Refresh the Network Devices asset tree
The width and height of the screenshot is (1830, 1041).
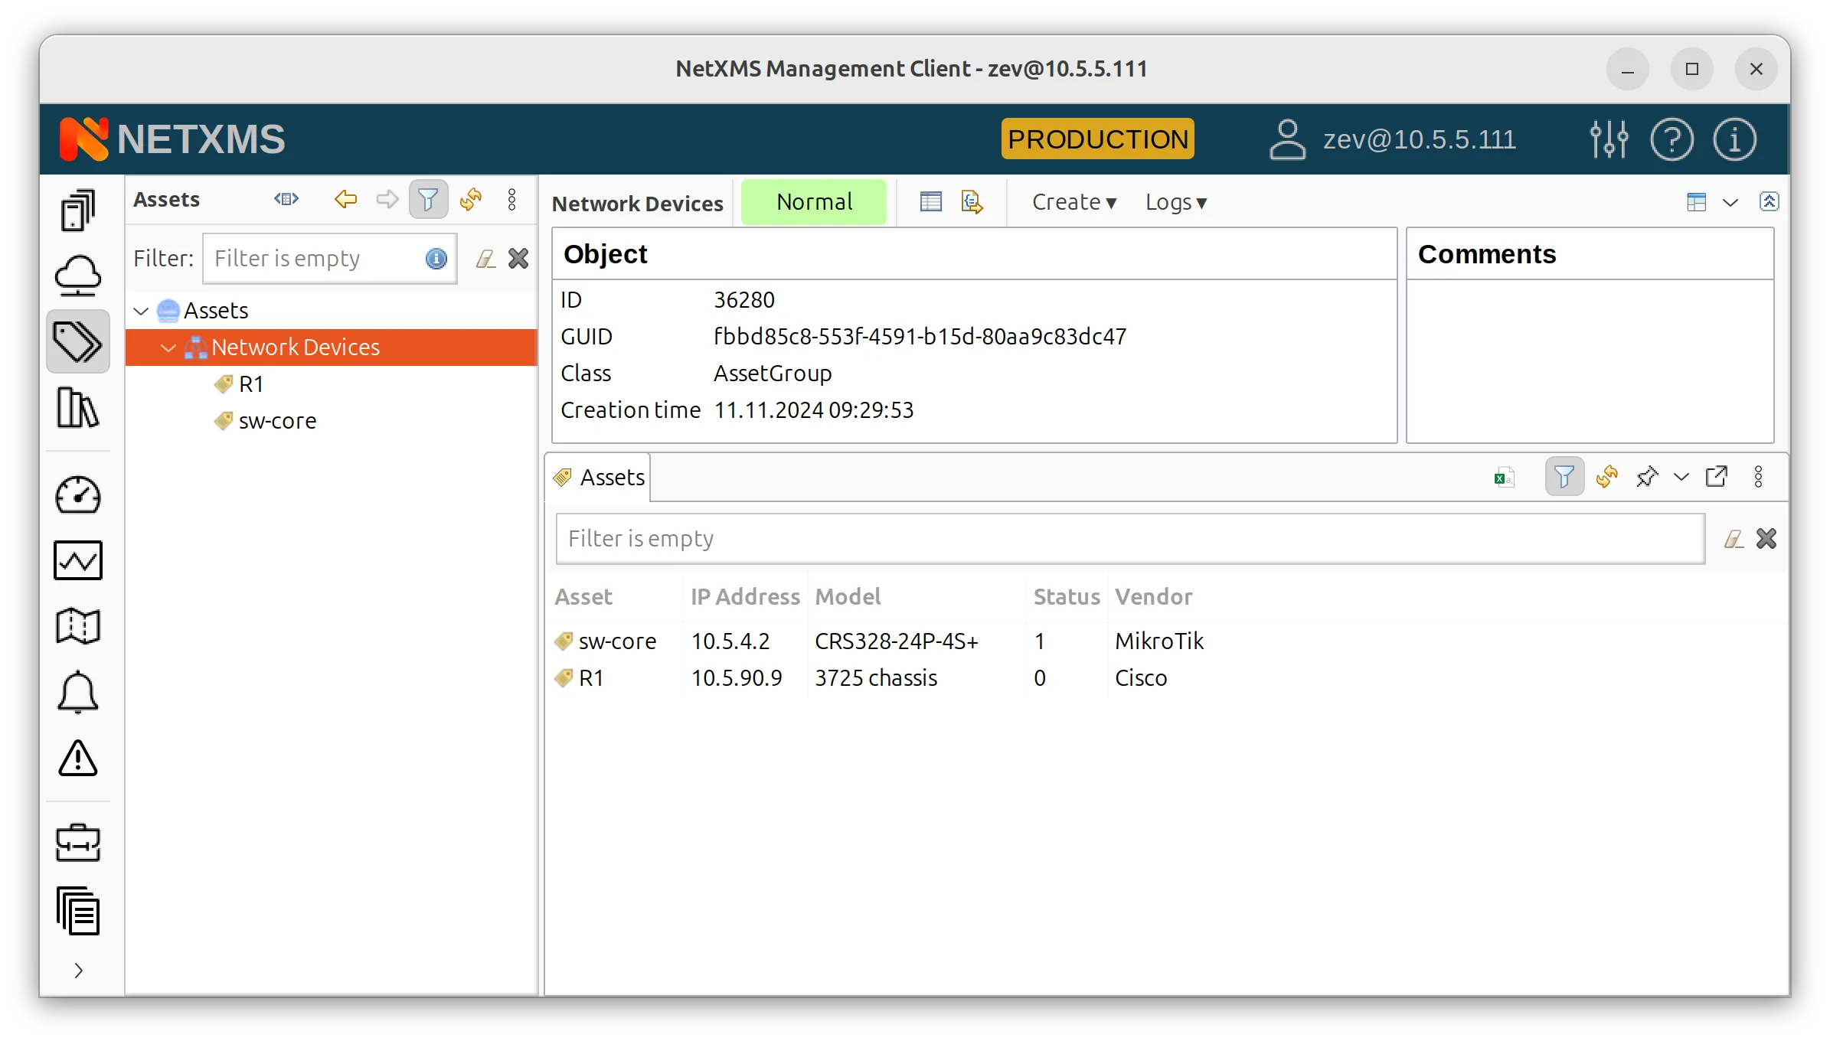point(471,200)
